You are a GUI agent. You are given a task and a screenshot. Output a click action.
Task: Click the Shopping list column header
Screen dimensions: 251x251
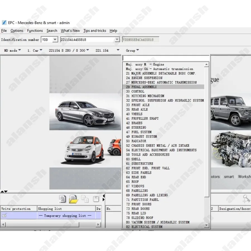66,209
